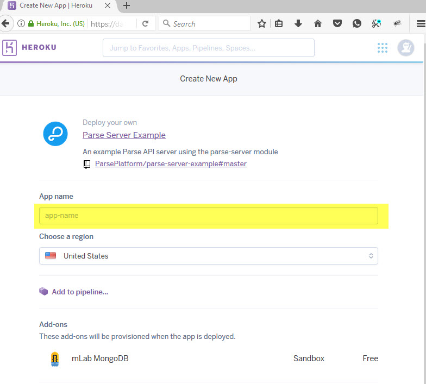
Task: Open the WhatsApp toolbar extension icon
Action: [x=356, y=24]
